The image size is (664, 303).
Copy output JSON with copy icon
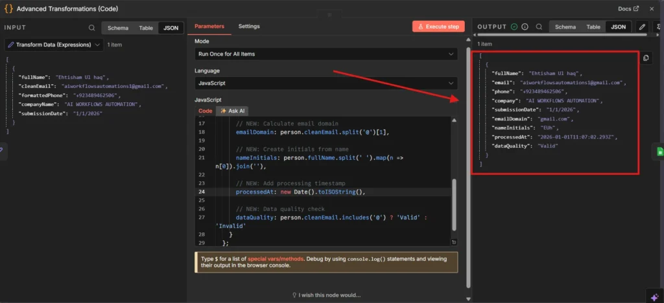click(645, 58)
